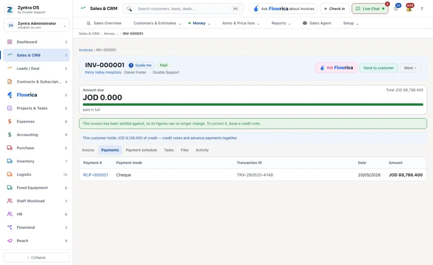Click the help question mark icon
The width and height of the screenshot is (433, 265).
pyautogui.click(x=422, y=9)
